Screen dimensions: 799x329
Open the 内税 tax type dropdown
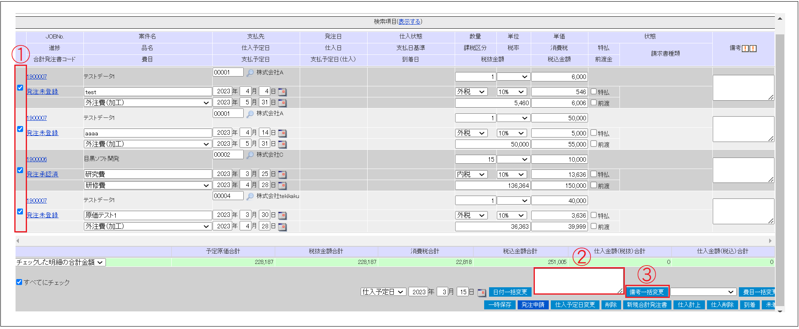471,174
